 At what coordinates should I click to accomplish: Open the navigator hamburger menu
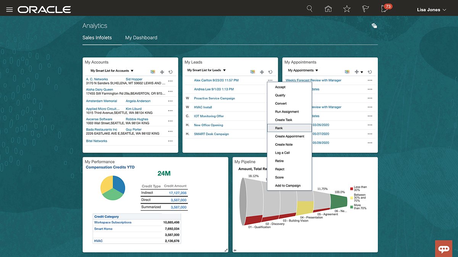pyautogui.click(x=10, y=8)
